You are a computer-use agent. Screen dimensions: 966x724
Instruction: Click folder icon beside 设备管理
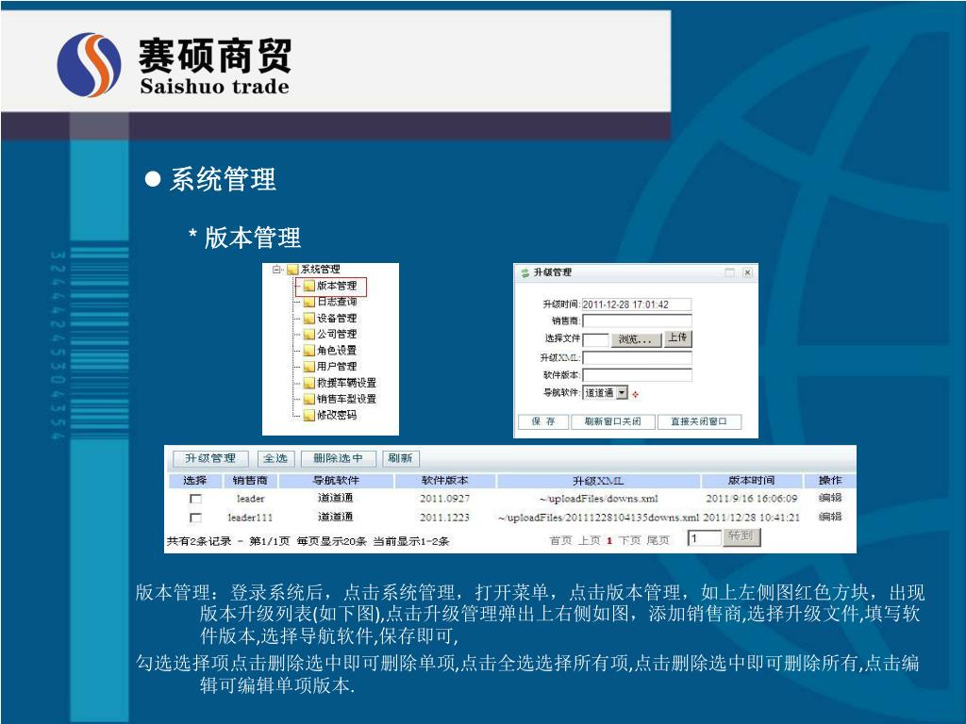coord(308,319)
